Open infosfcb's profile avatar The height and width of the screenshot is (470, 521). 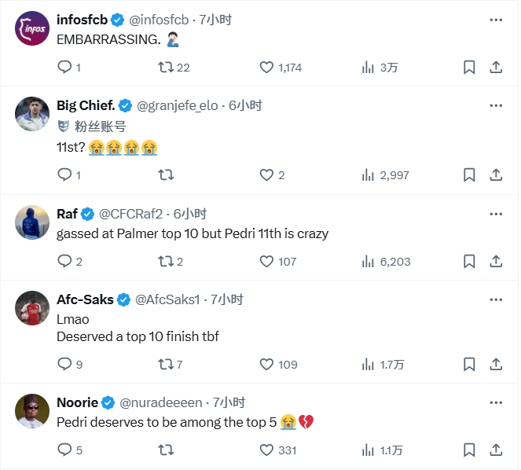[x=33, y=31]
